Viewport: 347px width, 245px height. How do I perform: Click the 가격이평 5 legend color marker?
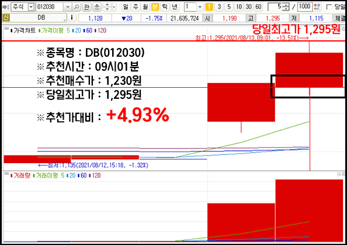pos(39,30)
